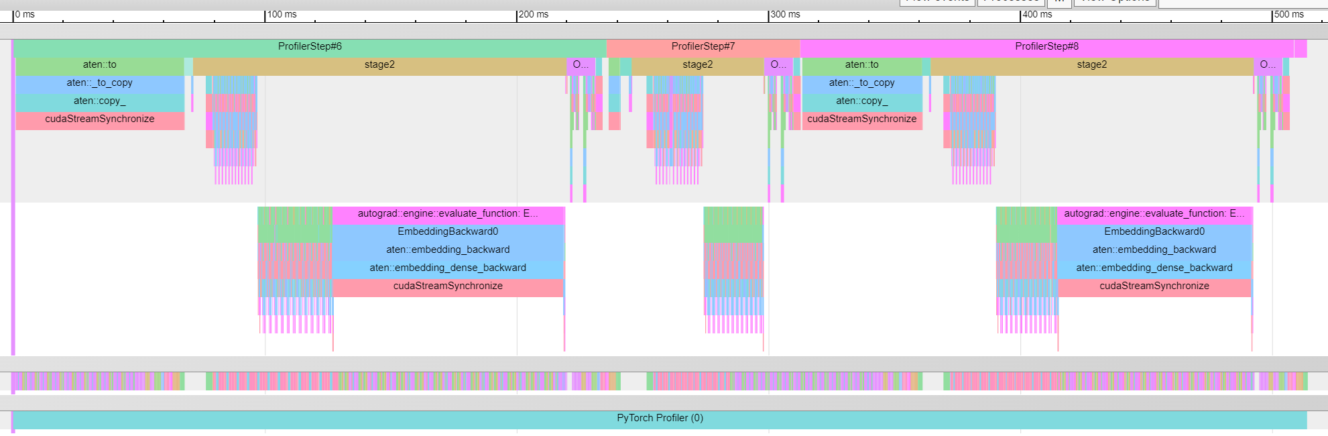Select the rightmost EmbeddingBackward0 slice

(1154, 232)
